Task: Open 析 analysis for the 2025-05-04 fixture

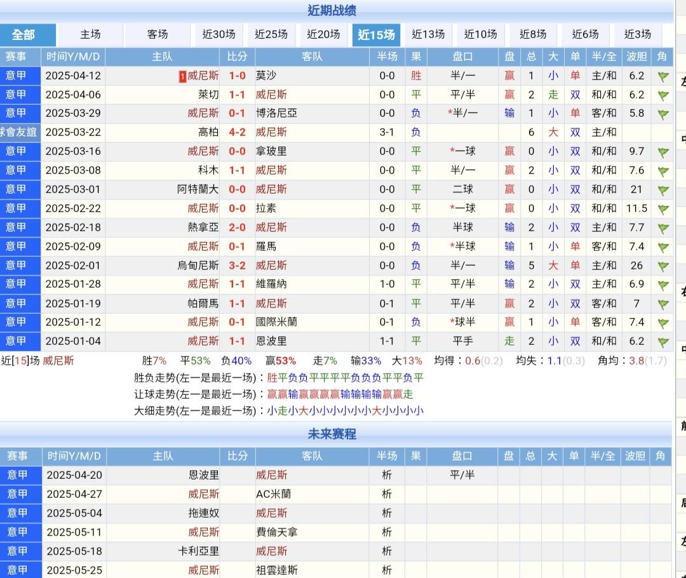Action: click(x=387, y=513)
